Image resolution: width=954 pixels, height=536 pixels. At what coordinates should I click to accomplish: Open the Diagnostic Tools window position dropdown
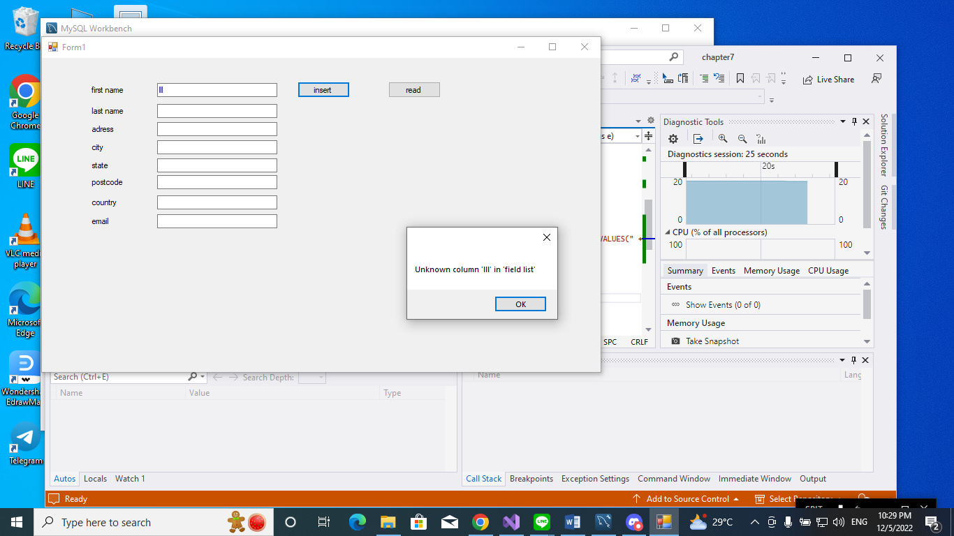pos(842,121)
